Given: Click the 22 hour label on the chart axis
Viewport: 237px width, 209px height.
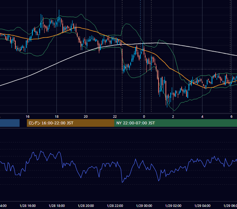Looking at the screenshot, I should [115, 117].
